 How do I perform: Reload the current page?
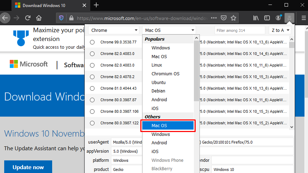coord(28,18)
